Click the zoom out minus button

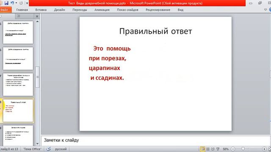pos(233,149)
